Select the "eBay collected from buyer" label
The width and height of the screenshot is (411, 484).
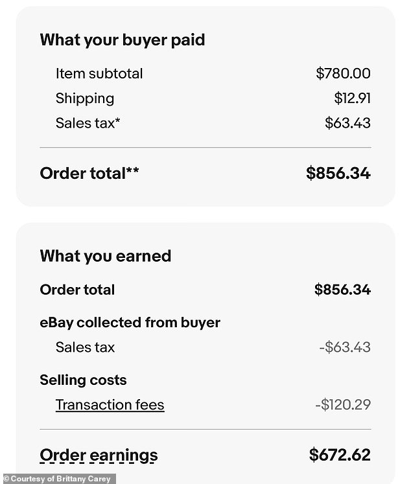click(130, 323)
